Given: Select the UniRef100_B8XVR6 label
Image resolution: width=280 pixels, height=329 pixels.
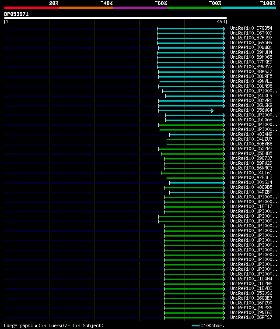Looking at the screenshot, I should (251, 100).
